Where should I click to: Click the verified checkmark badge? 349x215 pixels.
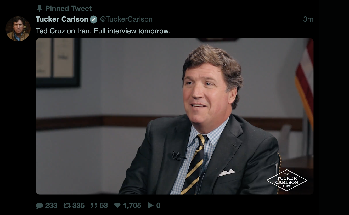pyautogui.click(x=94, y=20)
